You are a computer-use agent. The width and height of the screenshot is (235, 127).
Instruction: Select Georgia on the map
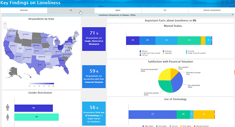pos(61,61)
